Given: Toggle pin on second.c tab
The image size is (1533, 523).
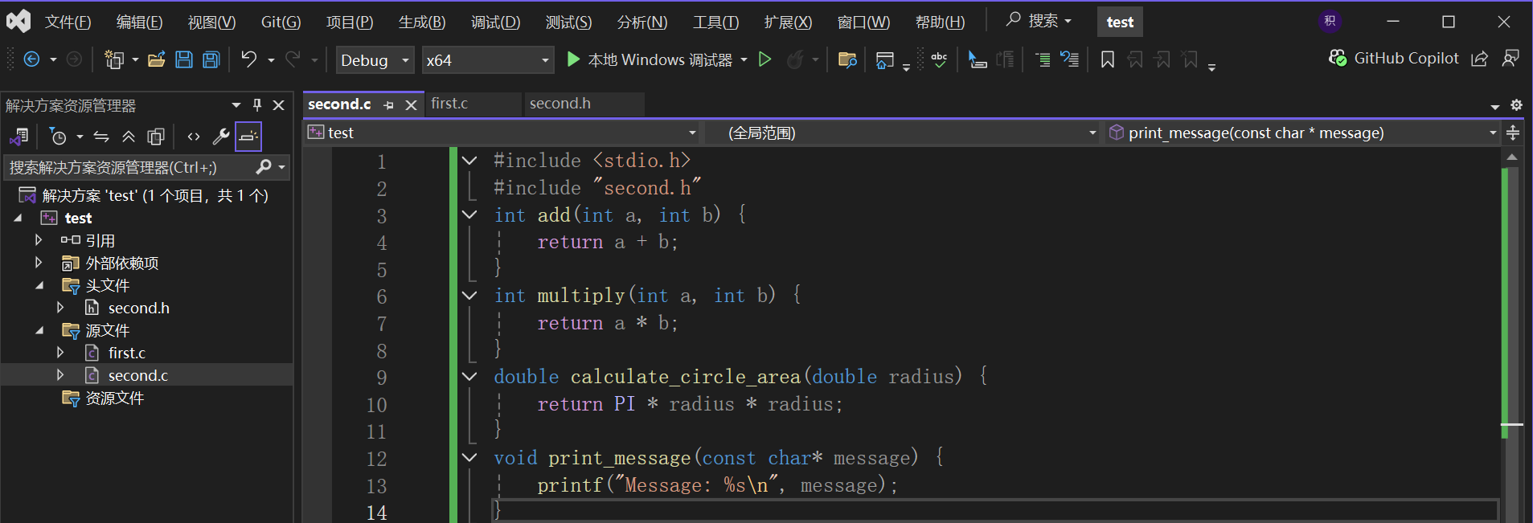Looking at the screenshot, I should (389, 105).
